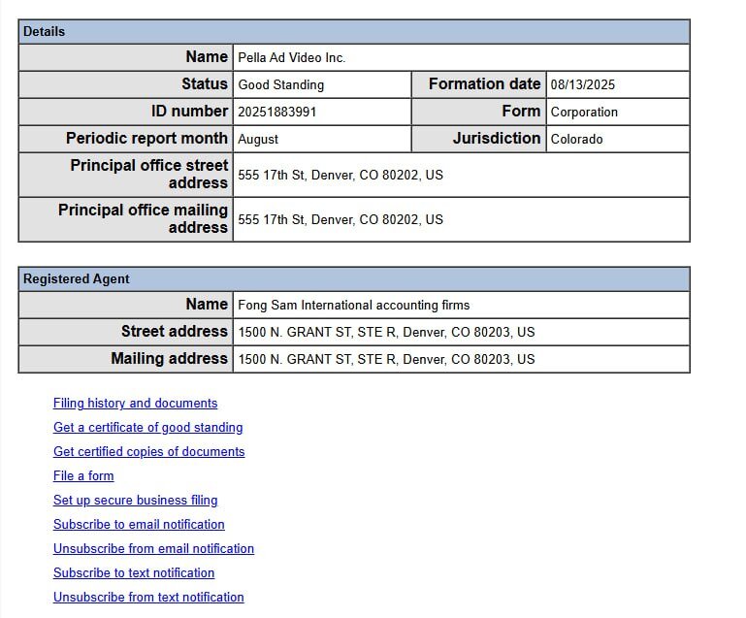746x618 pixels.
Task: Click the Good Standing status value
Action: coord(281,85)
